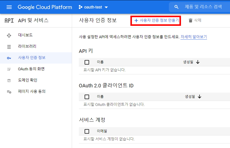Click the 이름 column header in API 키 table

(100, 62)
